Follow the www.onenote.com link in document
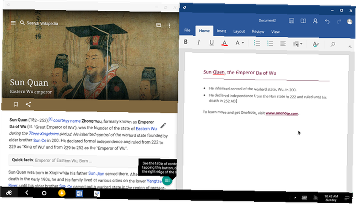 (x=282, y=113)
